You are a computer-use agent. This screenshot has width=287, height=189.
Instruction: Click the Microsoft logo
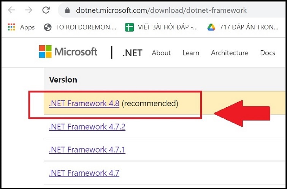click(x=68, y=52)
